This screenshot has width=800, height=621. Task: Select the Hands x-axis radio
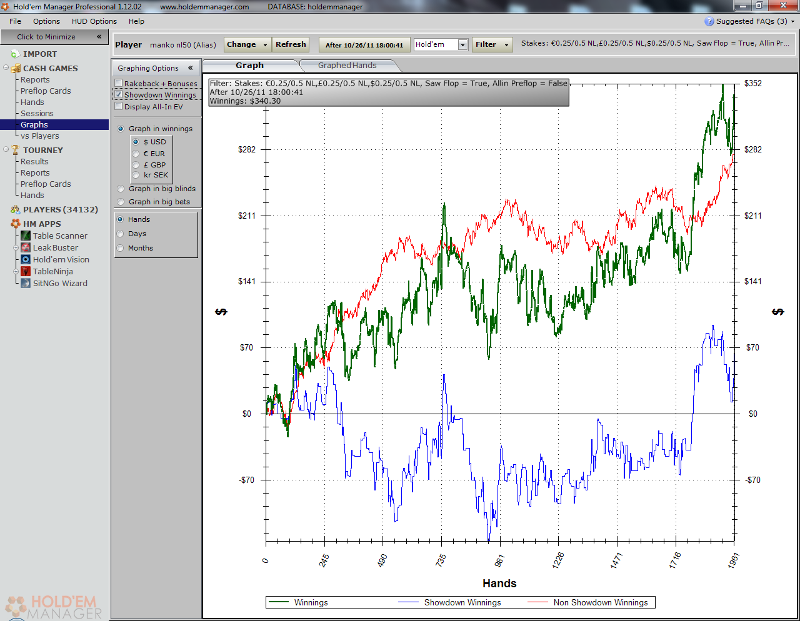[120, 219]
